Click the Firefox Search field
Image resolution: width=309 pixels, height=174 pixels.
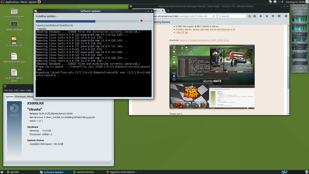[x=232, y=16]
